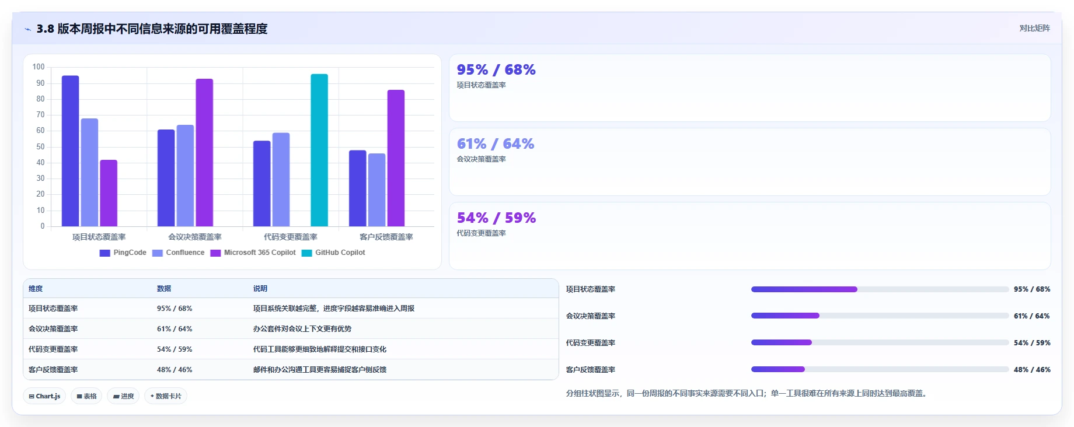Click the Confluence bar in 会议决策覆盖率 group
This screenshot has width=1074, height=427.
(185, 176)
